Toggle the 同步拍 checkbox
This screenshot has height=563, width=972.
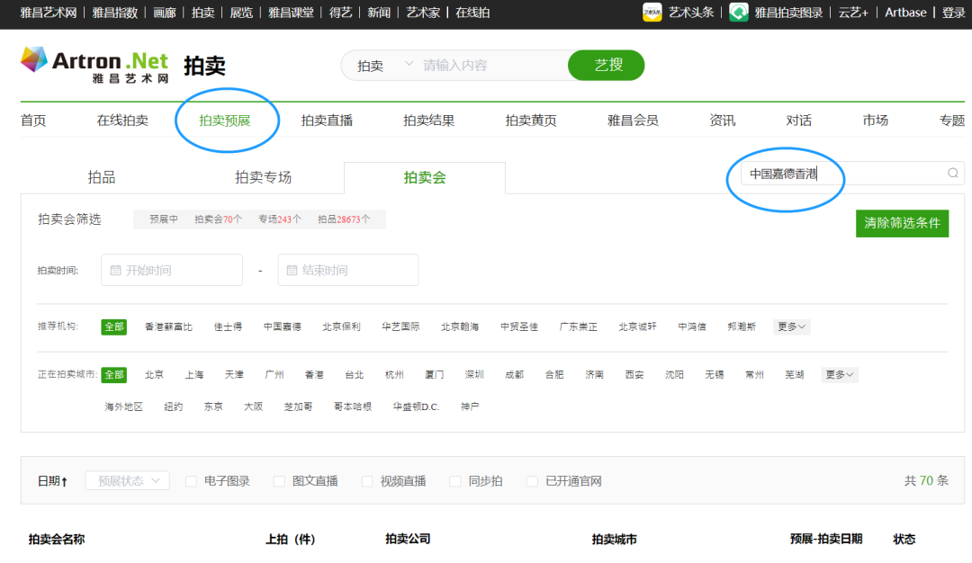(x=455, y=481)
